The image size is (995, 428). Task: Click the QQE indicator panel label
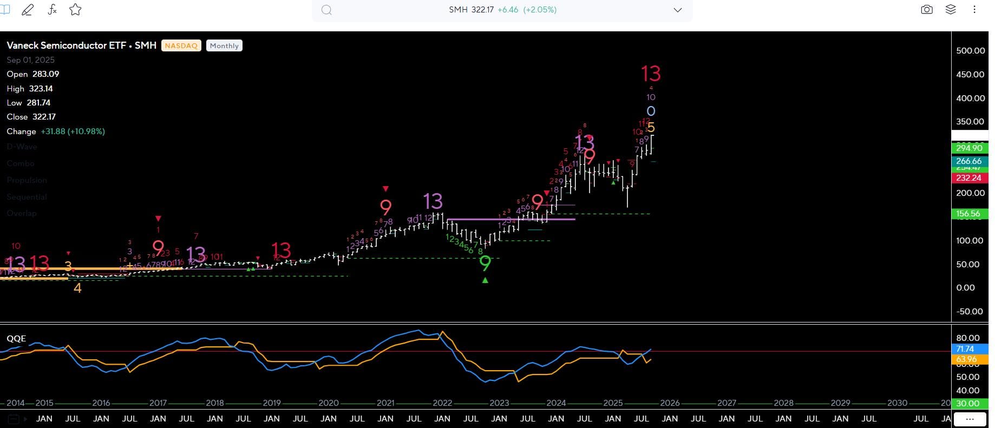click(16, 339)
